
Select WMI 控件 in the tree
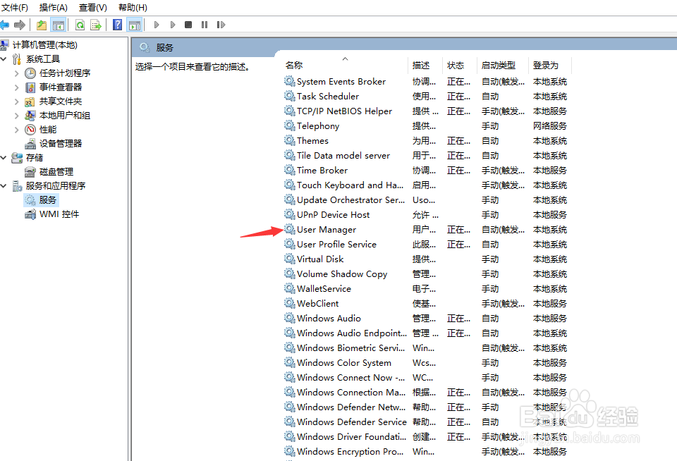tap(59, 214)
